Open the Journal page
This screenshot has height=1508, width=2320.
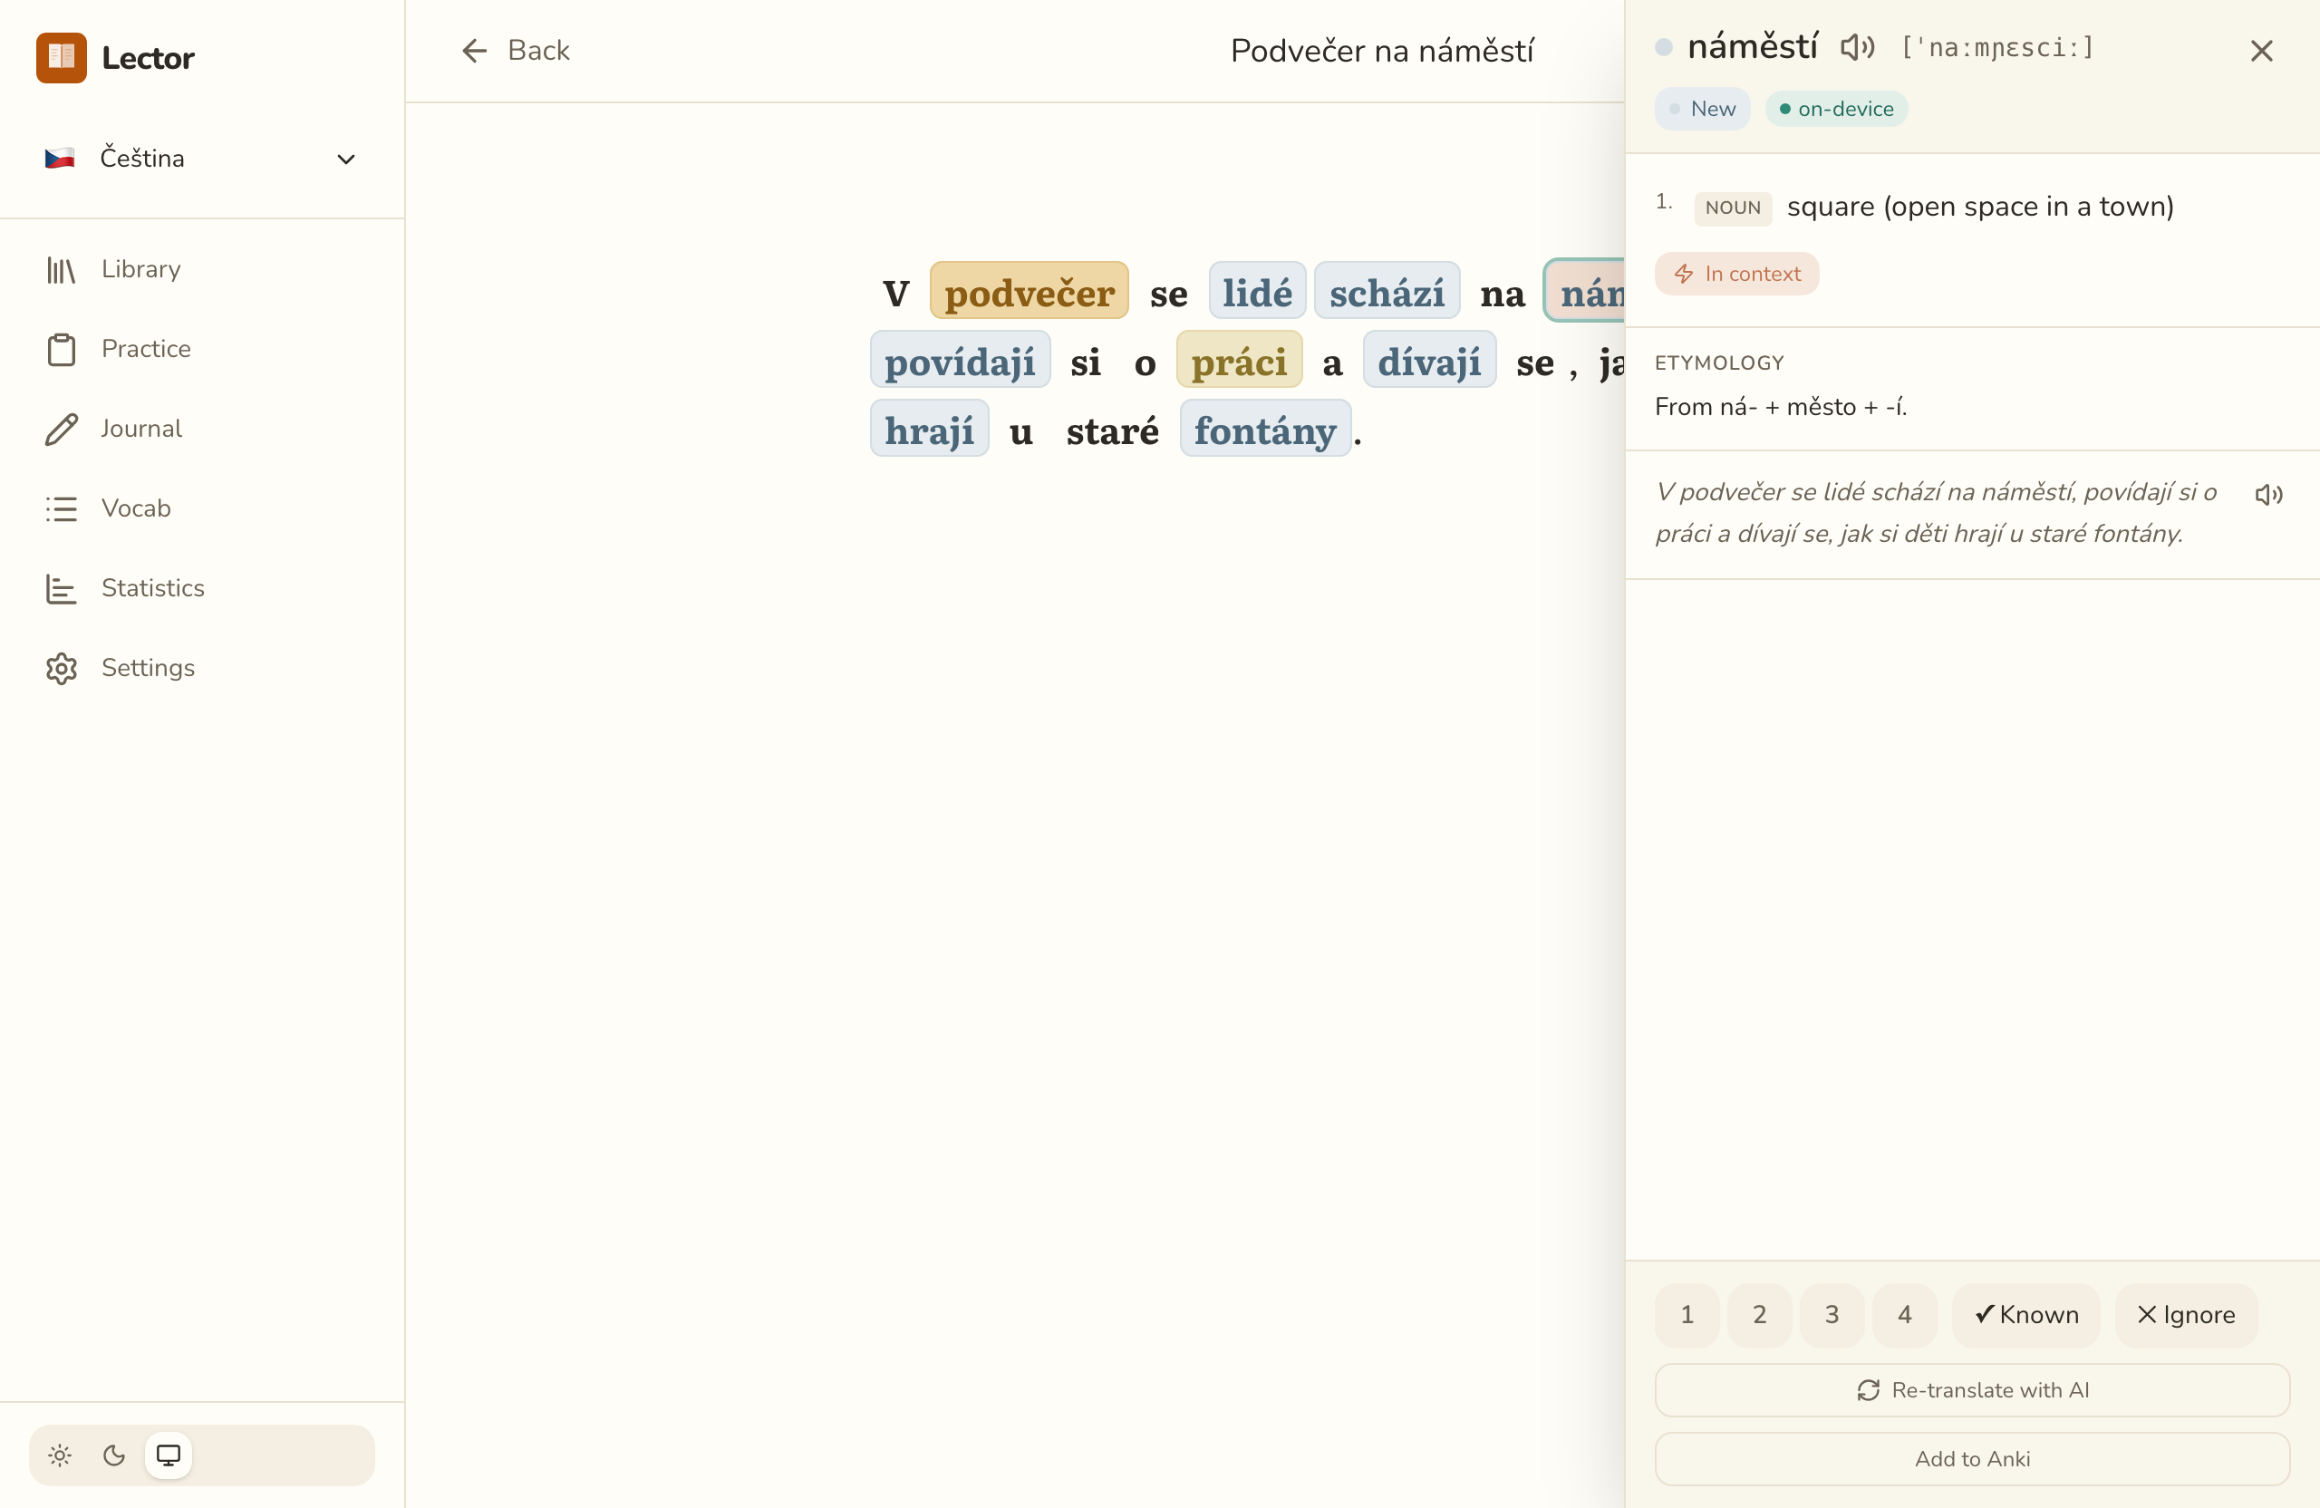tap(201, 429)
